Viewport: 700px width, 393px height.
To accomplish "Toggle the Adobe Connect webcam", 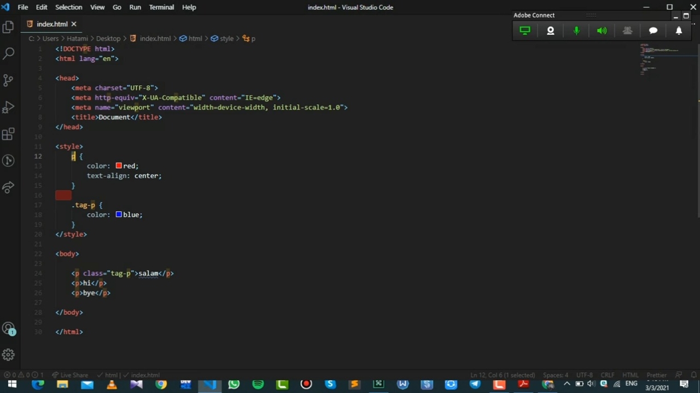I will coord(550,31).
